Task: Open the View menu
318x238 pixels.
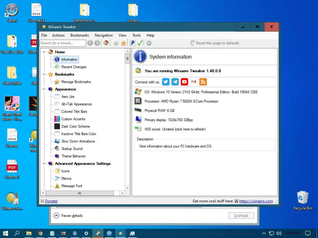Action: pyautogui.click(x=122, y=35)
